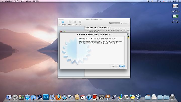
Task: Open FaceTime camera icon in the Dock
Action: (x=70, y=97)
